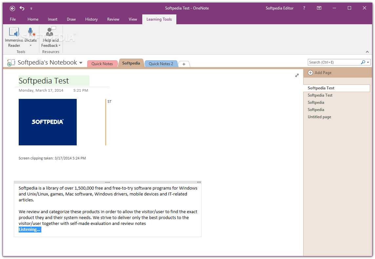This screenshot has width=375, height=259.
Task: Select the Learning Tools tab
Action: [x=159, y=19]
